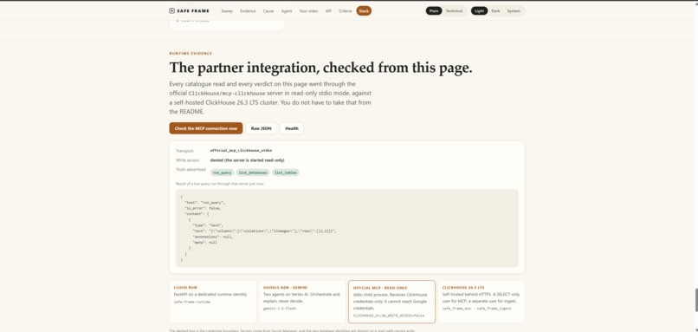The image size is (698, 332).
Task: Switch wording mode to Technical
Action: (x=454, y=10)
